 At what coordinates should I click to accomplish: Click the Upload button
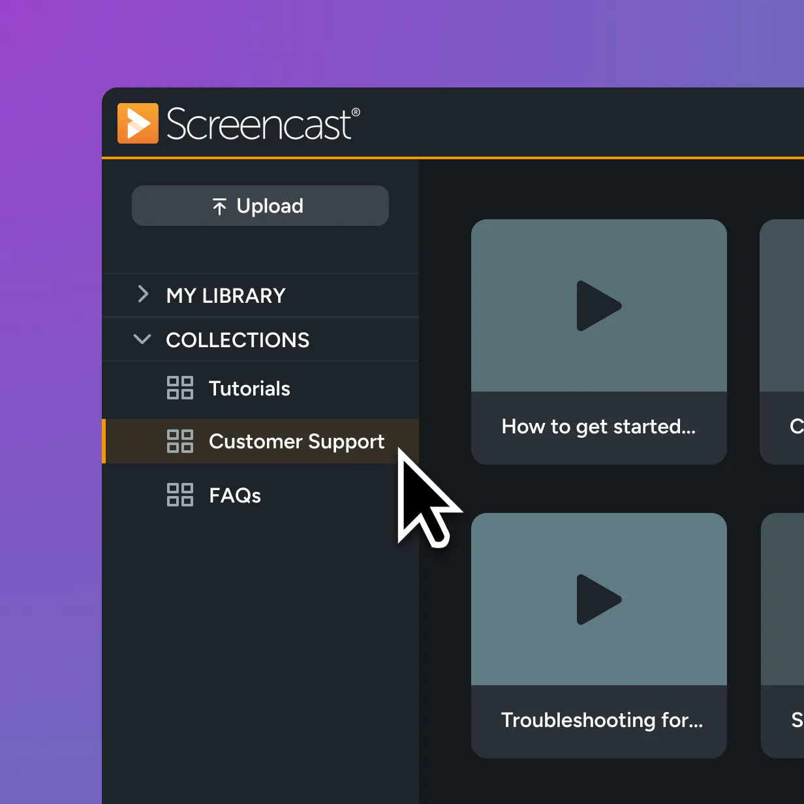(260, 206)
